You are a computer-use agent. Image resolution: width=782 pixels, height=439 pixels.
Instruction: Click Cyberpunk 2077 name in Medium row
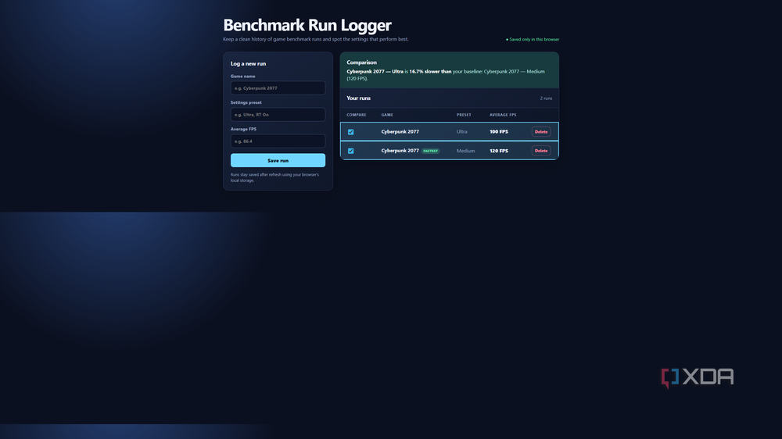click(x=400, y=151)
